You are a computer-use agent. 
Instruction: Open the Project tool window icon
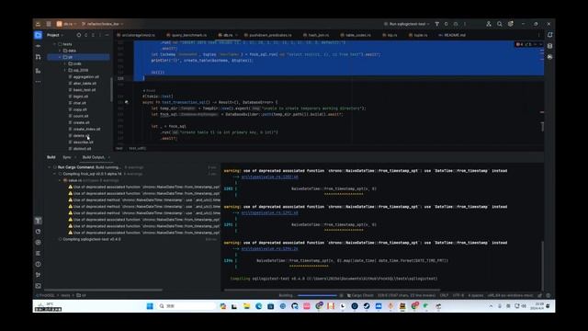[x=38, y=35]
